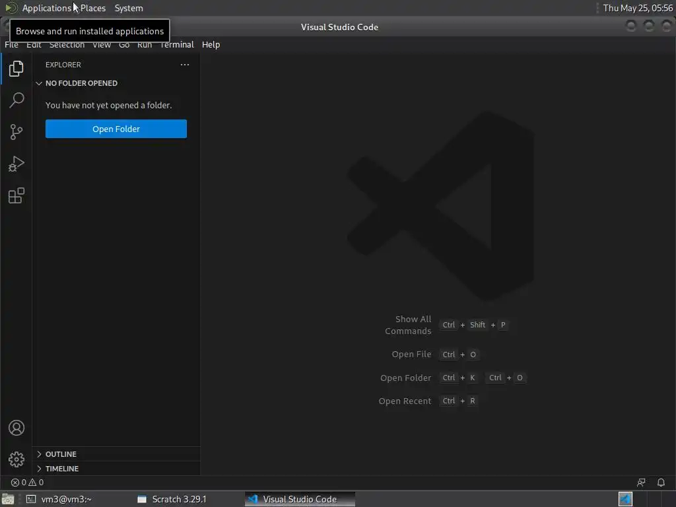Image resolution: width=676 pixels, height=507 pixels.
Task: Open the feedback icon in status bar
Action: (641, 483)
